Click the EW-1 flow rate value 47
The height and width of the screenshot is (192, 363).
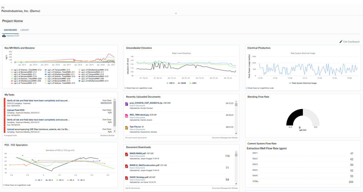(352, 154)
